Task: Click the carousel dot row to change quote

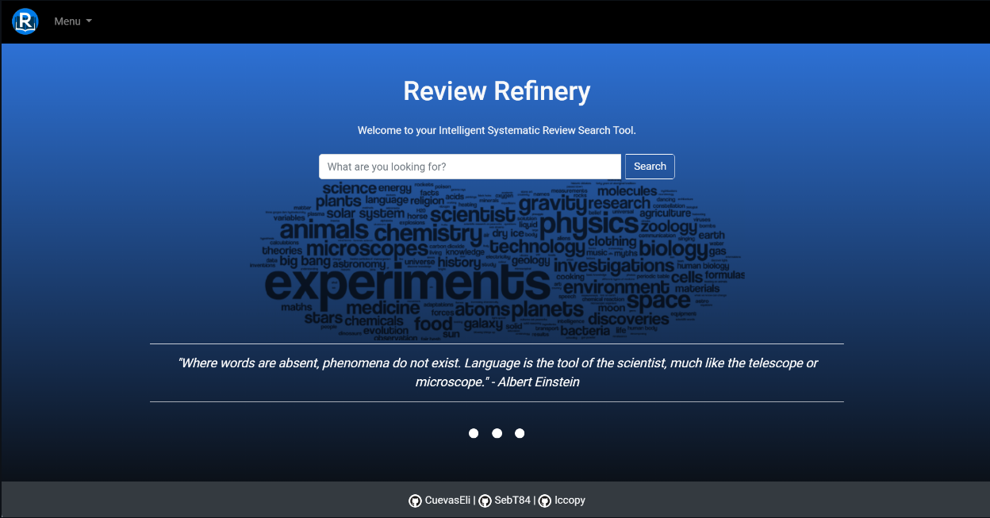Action: click(497, 433)
